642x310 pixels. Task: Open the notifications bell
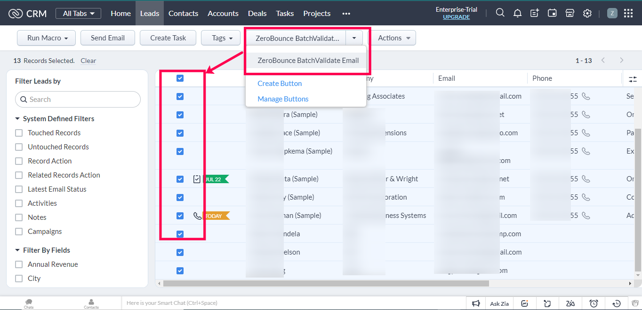[x=517, y=13]
